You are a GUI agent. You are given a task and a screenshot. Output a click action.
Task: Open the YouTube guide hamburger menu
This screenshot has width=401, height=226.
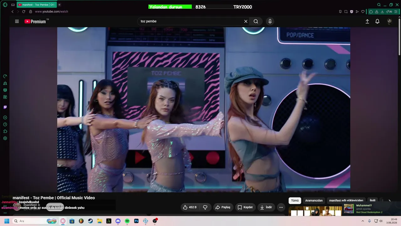click(x=17, y=21)
